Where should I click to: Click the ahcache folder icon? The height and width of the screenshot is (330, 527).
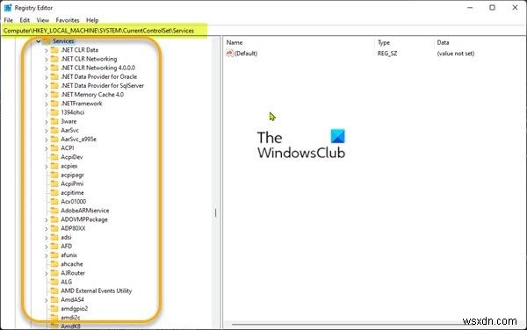54,264
